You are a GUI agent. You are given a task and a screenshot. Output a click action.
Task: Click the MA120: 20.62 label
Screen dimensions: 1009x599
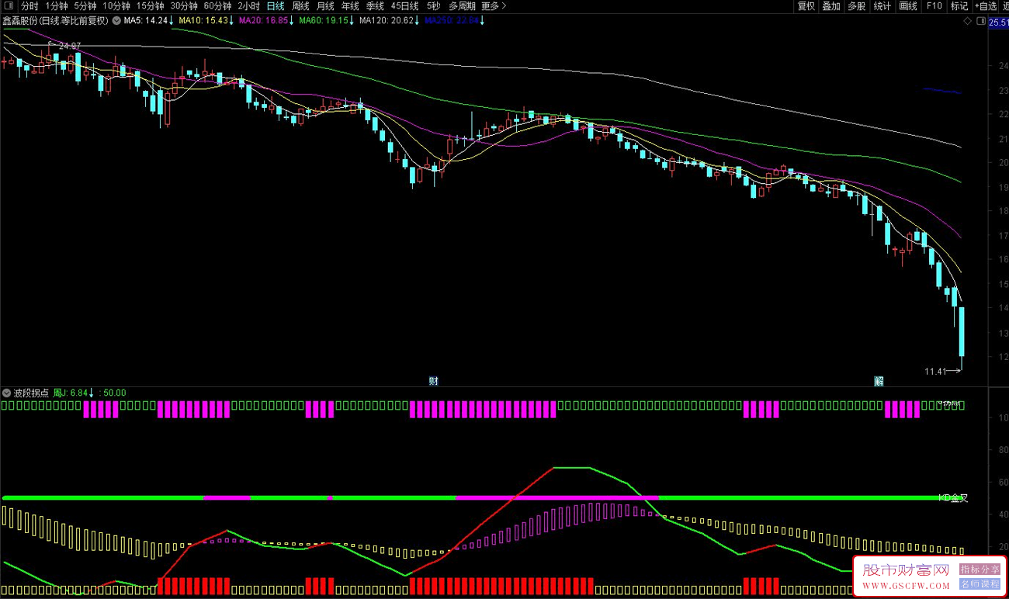(386, 21)
